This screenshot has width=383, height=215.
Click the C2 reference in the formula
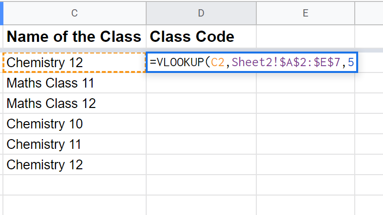(x=218, y=62)
